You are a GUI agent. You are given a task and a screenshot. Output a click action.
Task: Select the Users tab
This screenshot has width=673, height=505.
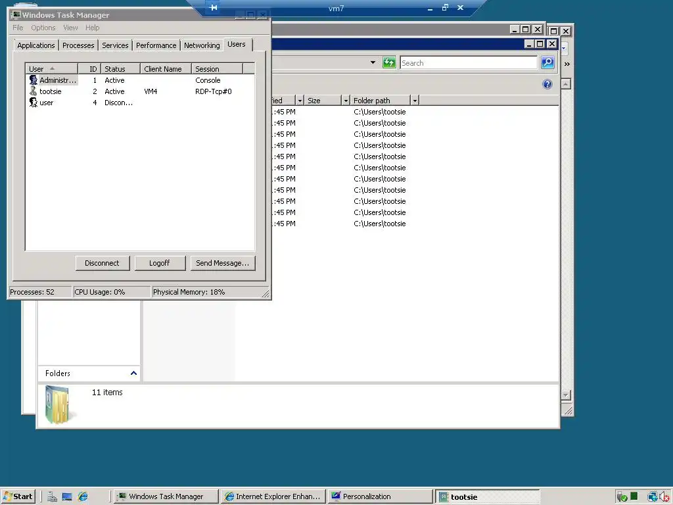(237, 44)
